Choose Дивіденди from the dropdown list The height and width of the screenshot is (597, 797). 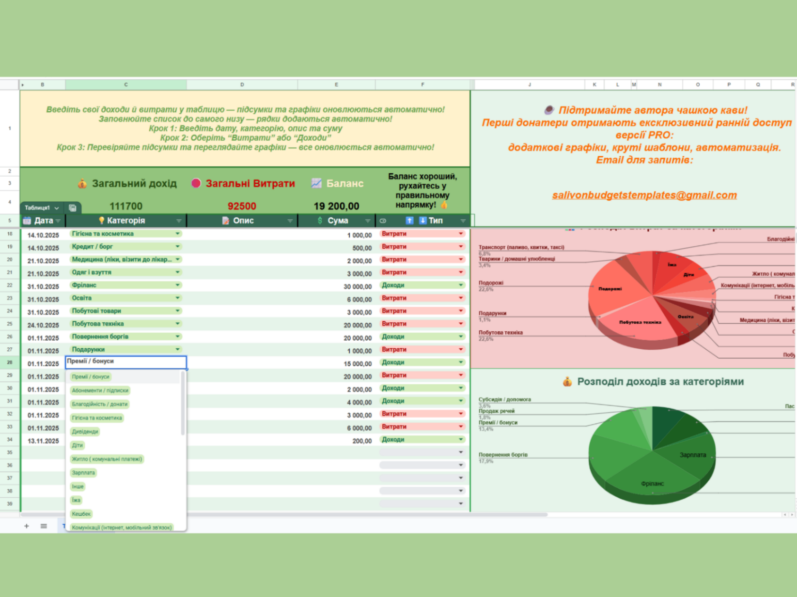[x=85, y=432]
